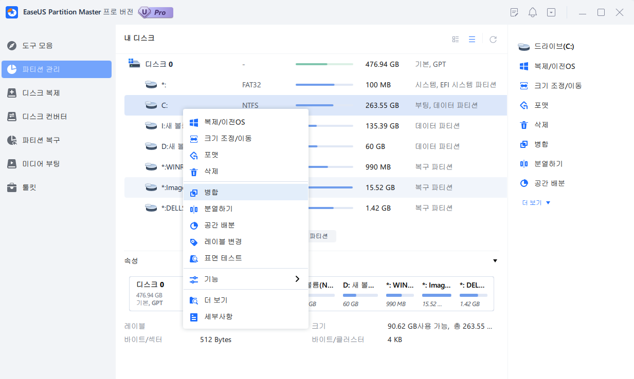The height and width of the screenshot is (379, 634).
Task: Choose 포맷 in the context menu
Action: click(x=246, y=155)
